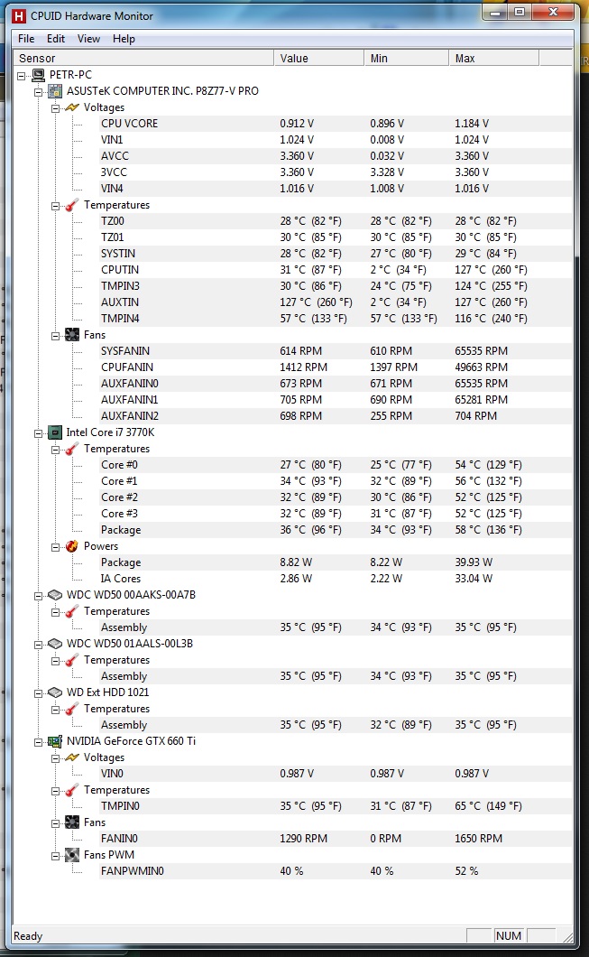
Task: Click thermometer icon under WDC WD50 01AALS-00L3B
Action: 72,660
